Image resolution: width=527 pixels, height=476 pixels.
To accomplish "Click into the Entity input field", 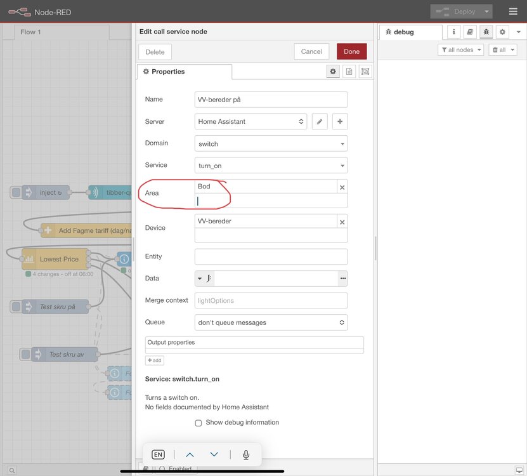I will pos(271,256).
